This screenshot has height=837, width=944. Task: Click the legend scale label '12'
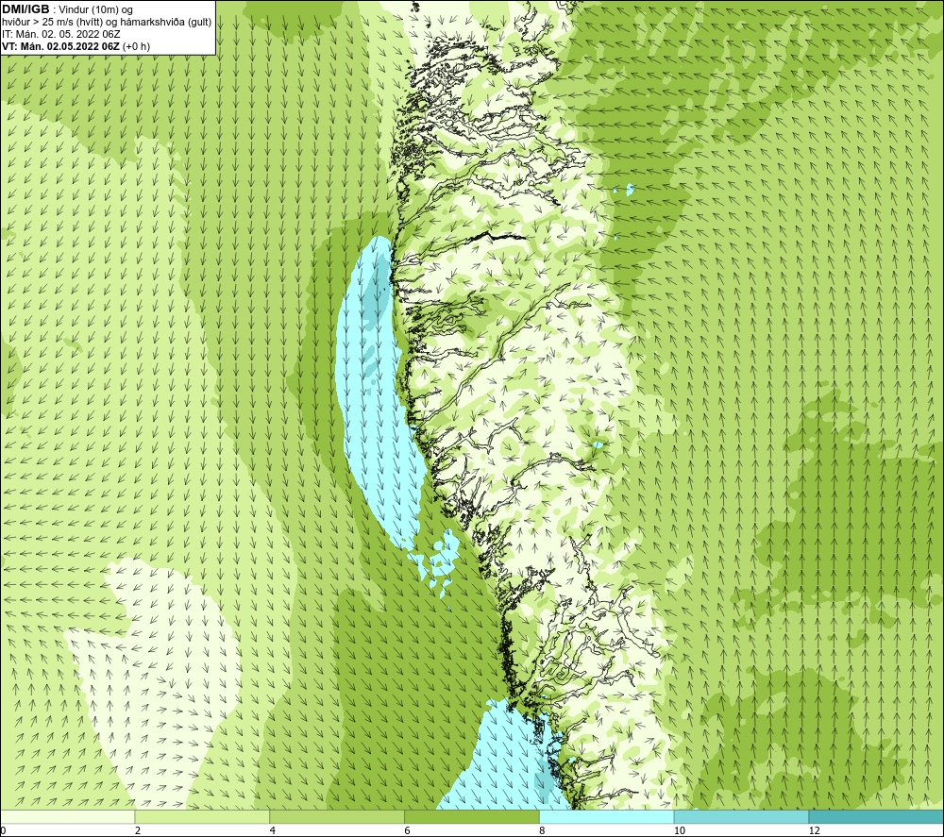pyautogui.click(x=815, y=831)
